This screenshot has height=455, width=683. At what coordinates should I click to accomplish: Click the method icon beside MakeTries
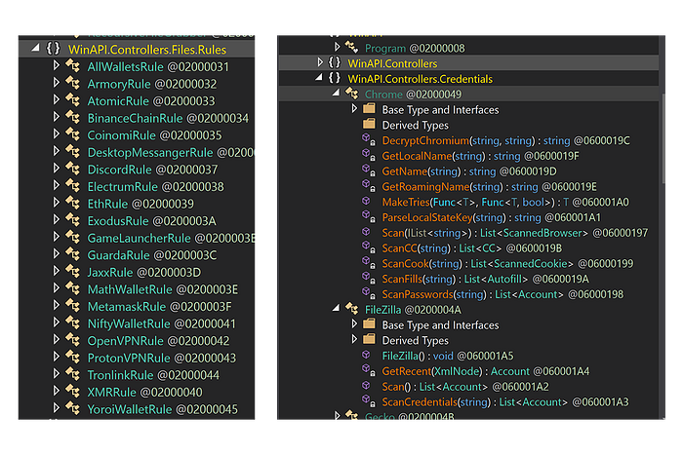pyautogui.click(x=366, y=201)
